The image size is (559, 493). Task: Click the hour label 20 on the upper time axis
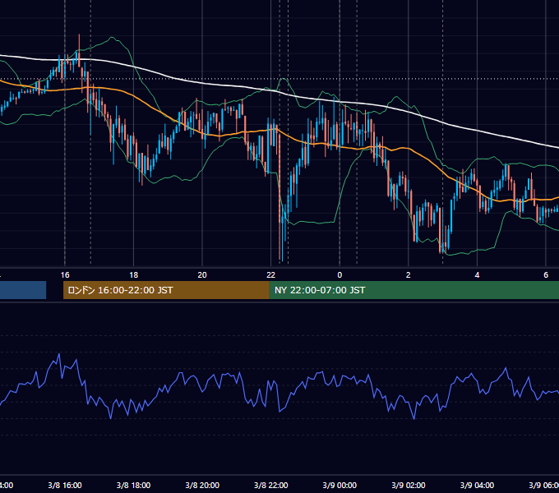pyautogui.click(x=202, y=275)
